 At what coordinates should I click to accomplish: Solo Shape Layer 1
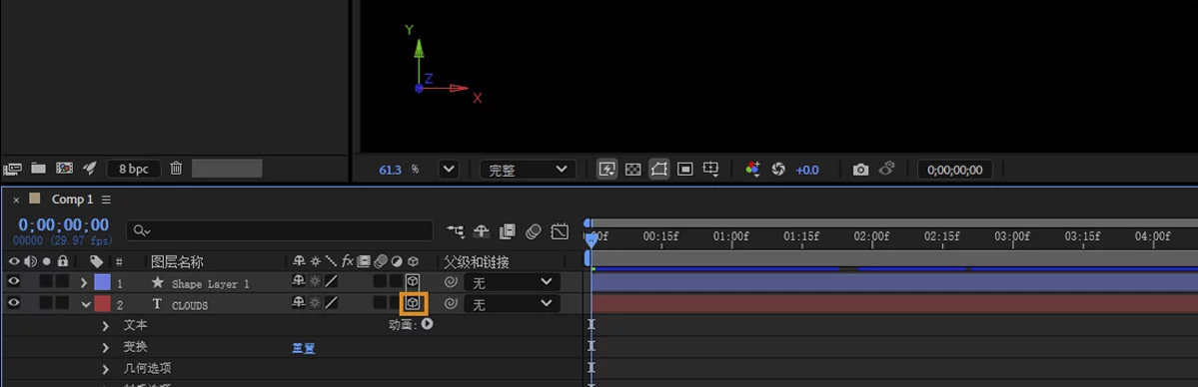46,281
